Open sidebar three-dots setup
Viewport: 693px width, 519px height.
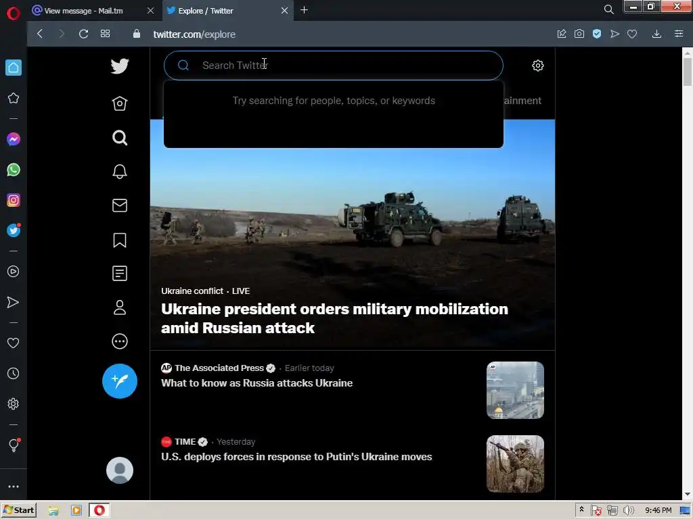pyautogui.click(x=14, y=487)
